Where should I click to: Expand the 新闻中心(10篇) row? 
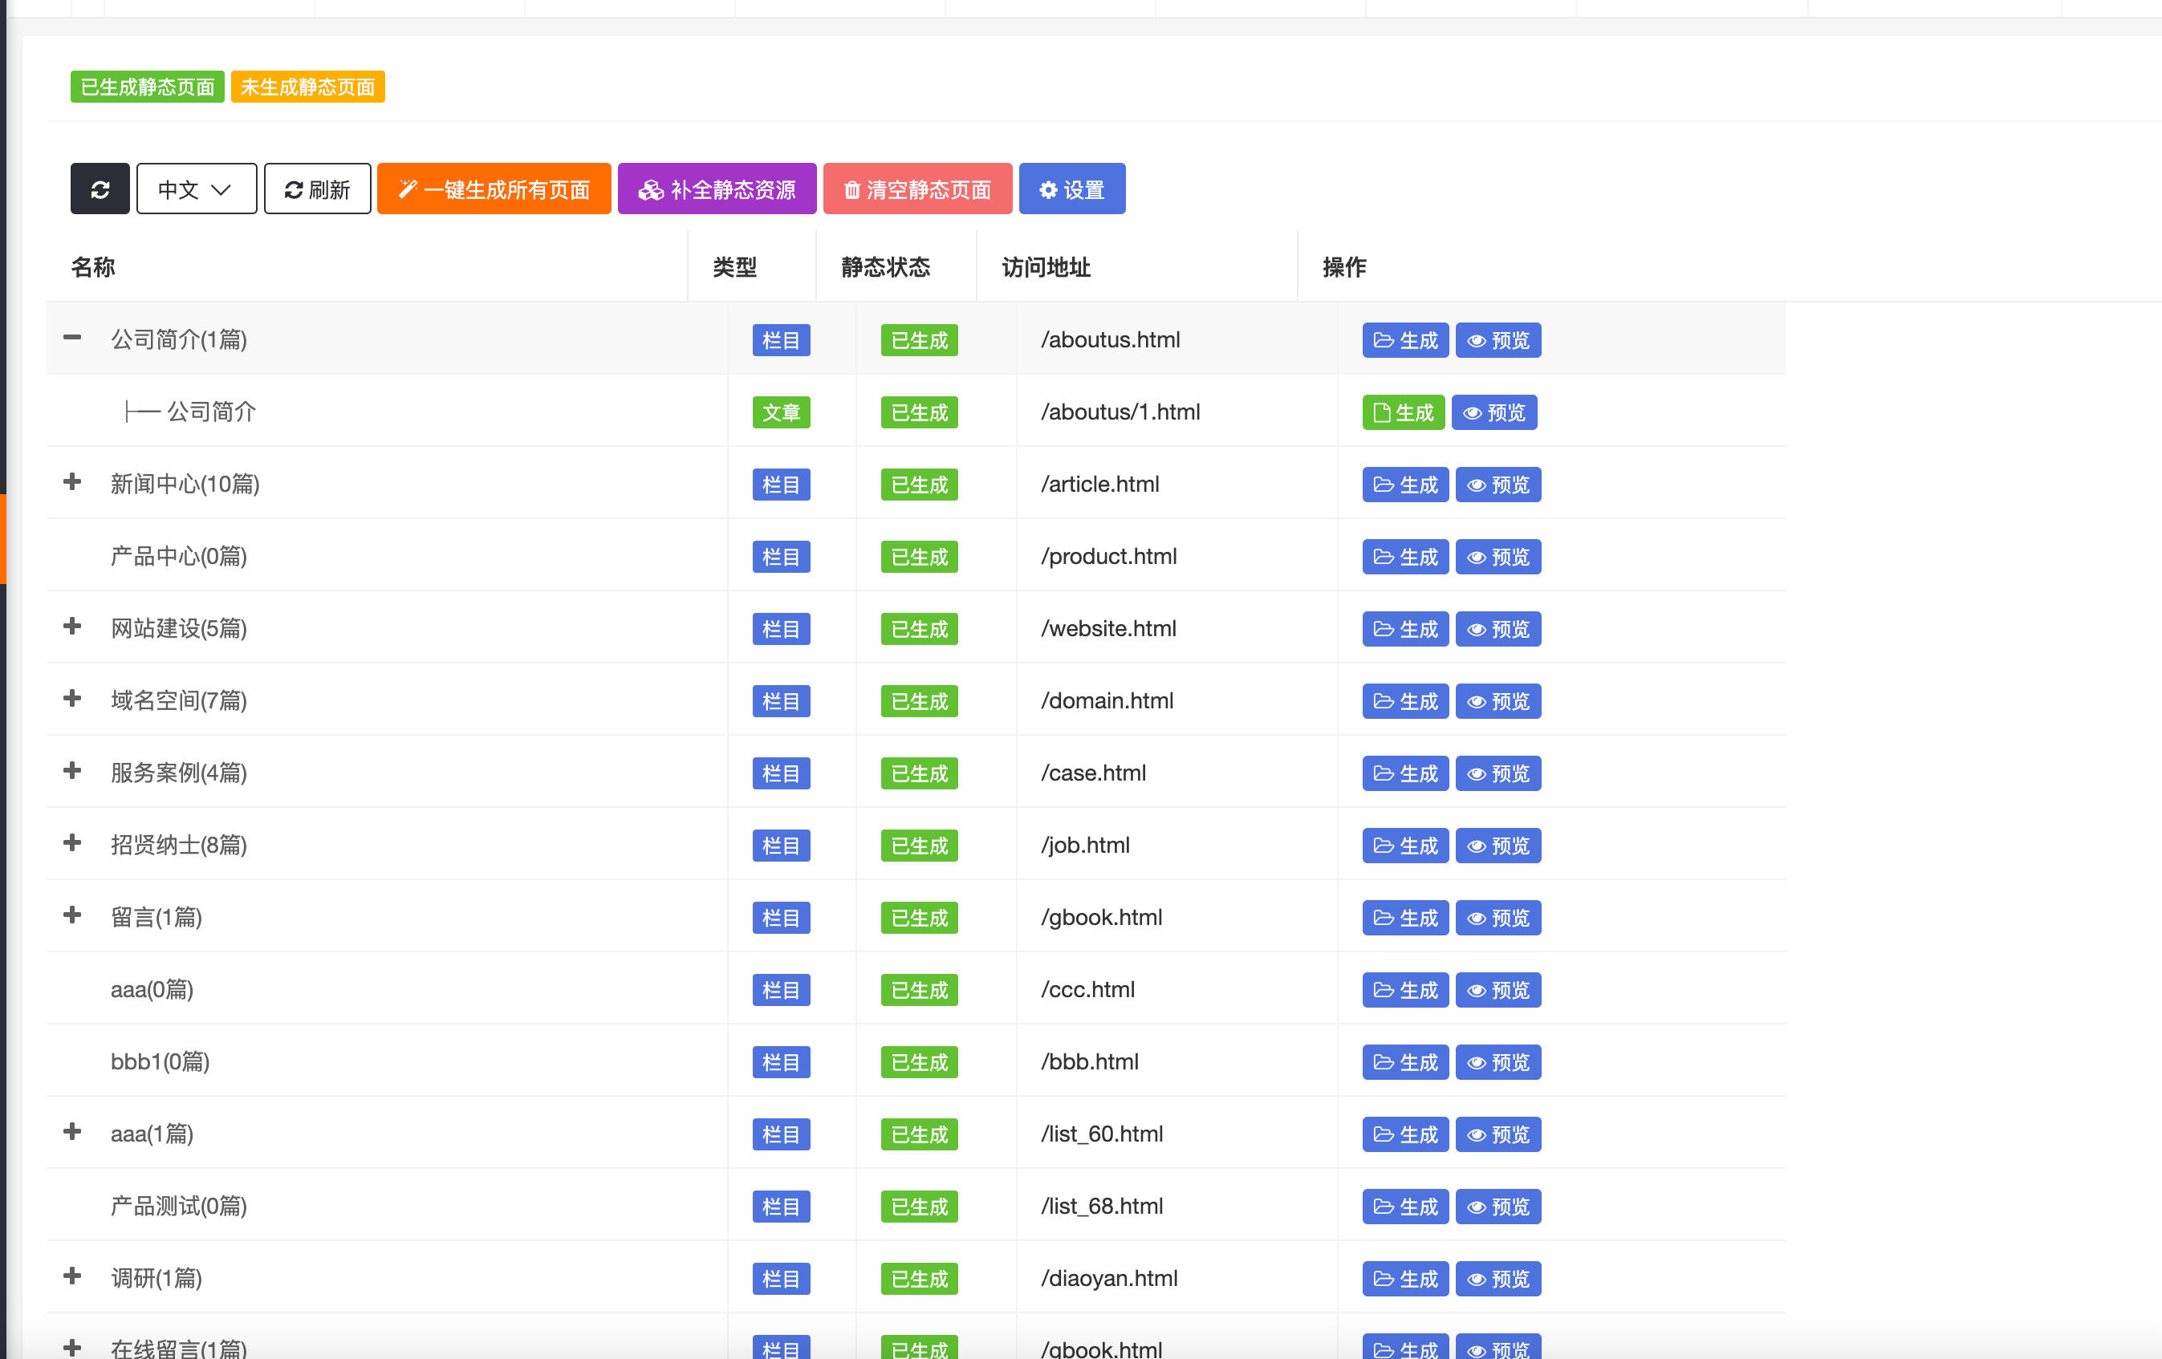(73, 482)
